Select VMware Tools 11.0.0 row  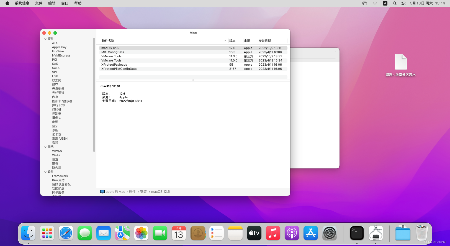click(193, 60)
